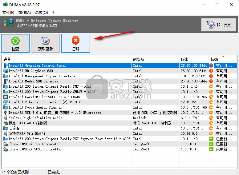This screenshot has width=239, height=175.
Task: Click red alert status icon for Management Engine
Action: tap(211, 76)
